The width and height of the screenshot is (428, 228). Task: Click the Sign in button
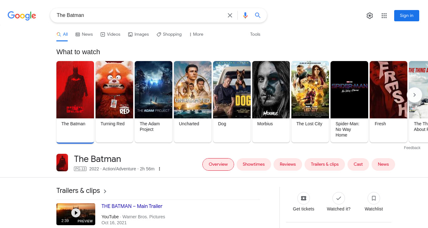tap(406, 16)
